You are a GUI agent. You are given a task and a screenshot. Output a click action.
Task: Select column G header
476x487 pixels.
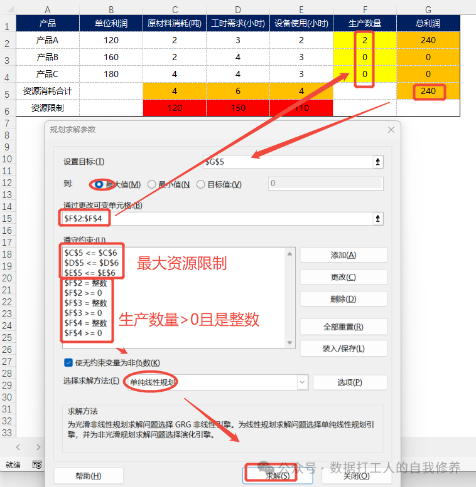point(428,9)
